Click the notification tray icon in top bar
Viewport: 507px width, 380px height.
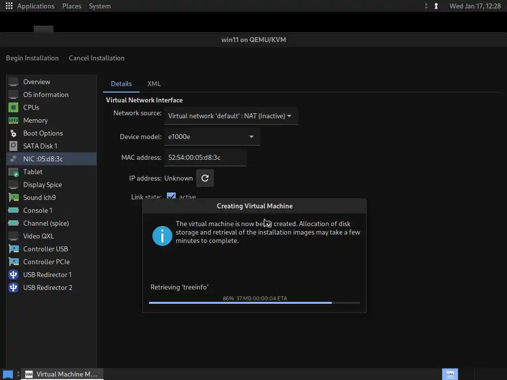pyautogui.click(x=436, y=6)
